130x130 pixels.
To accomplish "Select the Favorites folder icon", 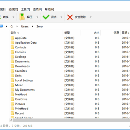I will tap(12, 71).
